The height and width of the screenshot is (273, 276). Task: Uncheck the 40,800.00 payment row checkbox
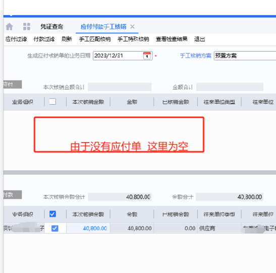(x=54, y=228)
